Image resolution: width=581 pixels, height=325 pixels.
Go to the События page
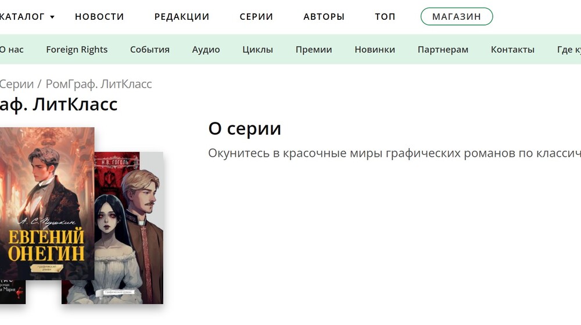(150, 49)
